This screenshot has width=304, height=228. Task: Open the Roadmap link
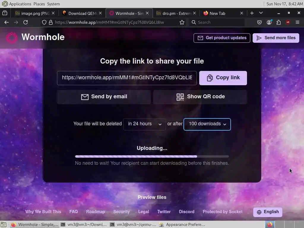[96, 212]
